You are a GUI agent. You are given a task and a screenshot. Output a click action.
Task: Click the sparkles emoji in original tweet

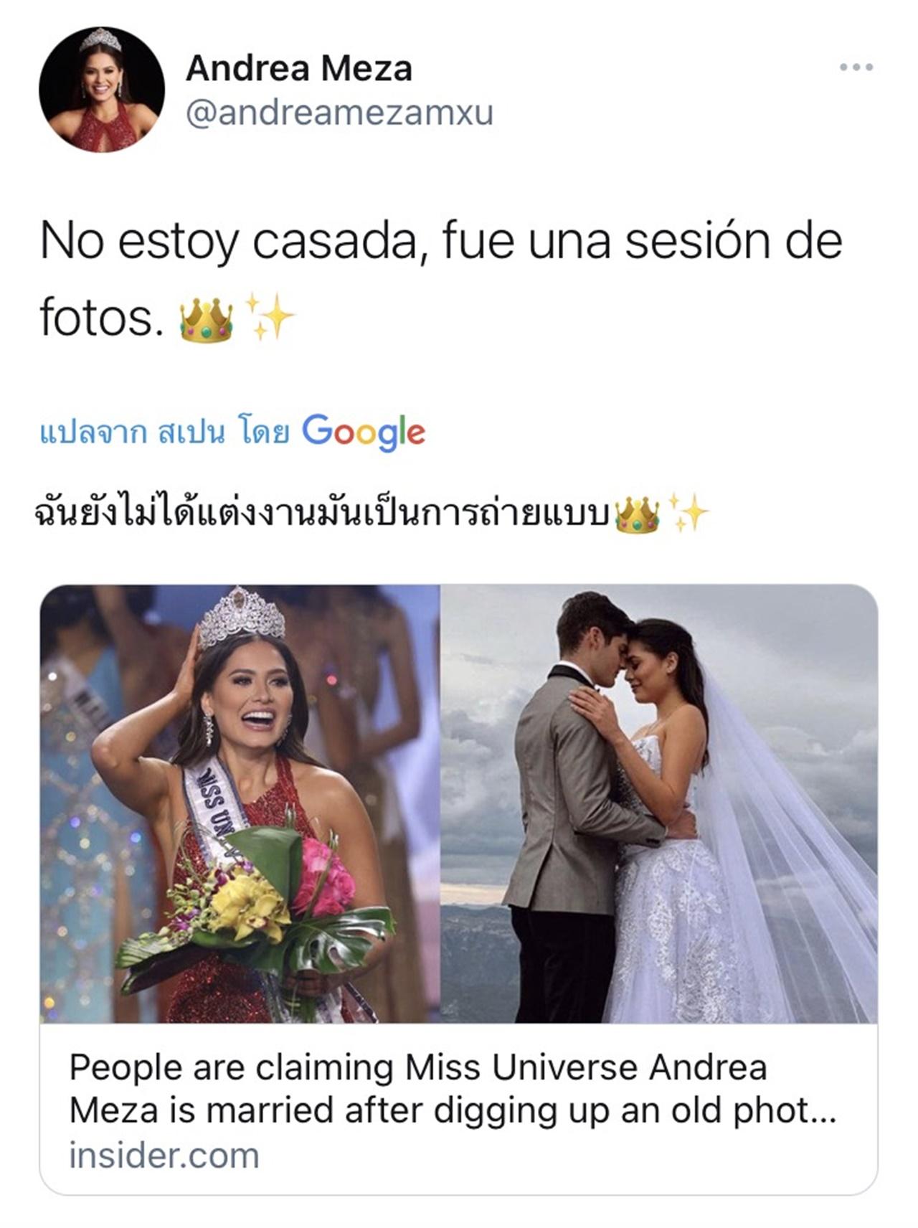[x=268, y=316]
